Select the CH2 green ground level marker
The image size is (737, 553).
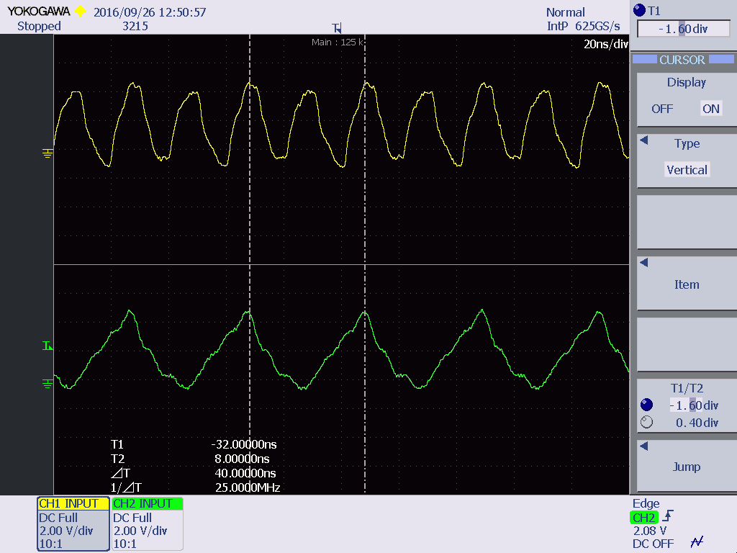[48, 384]
